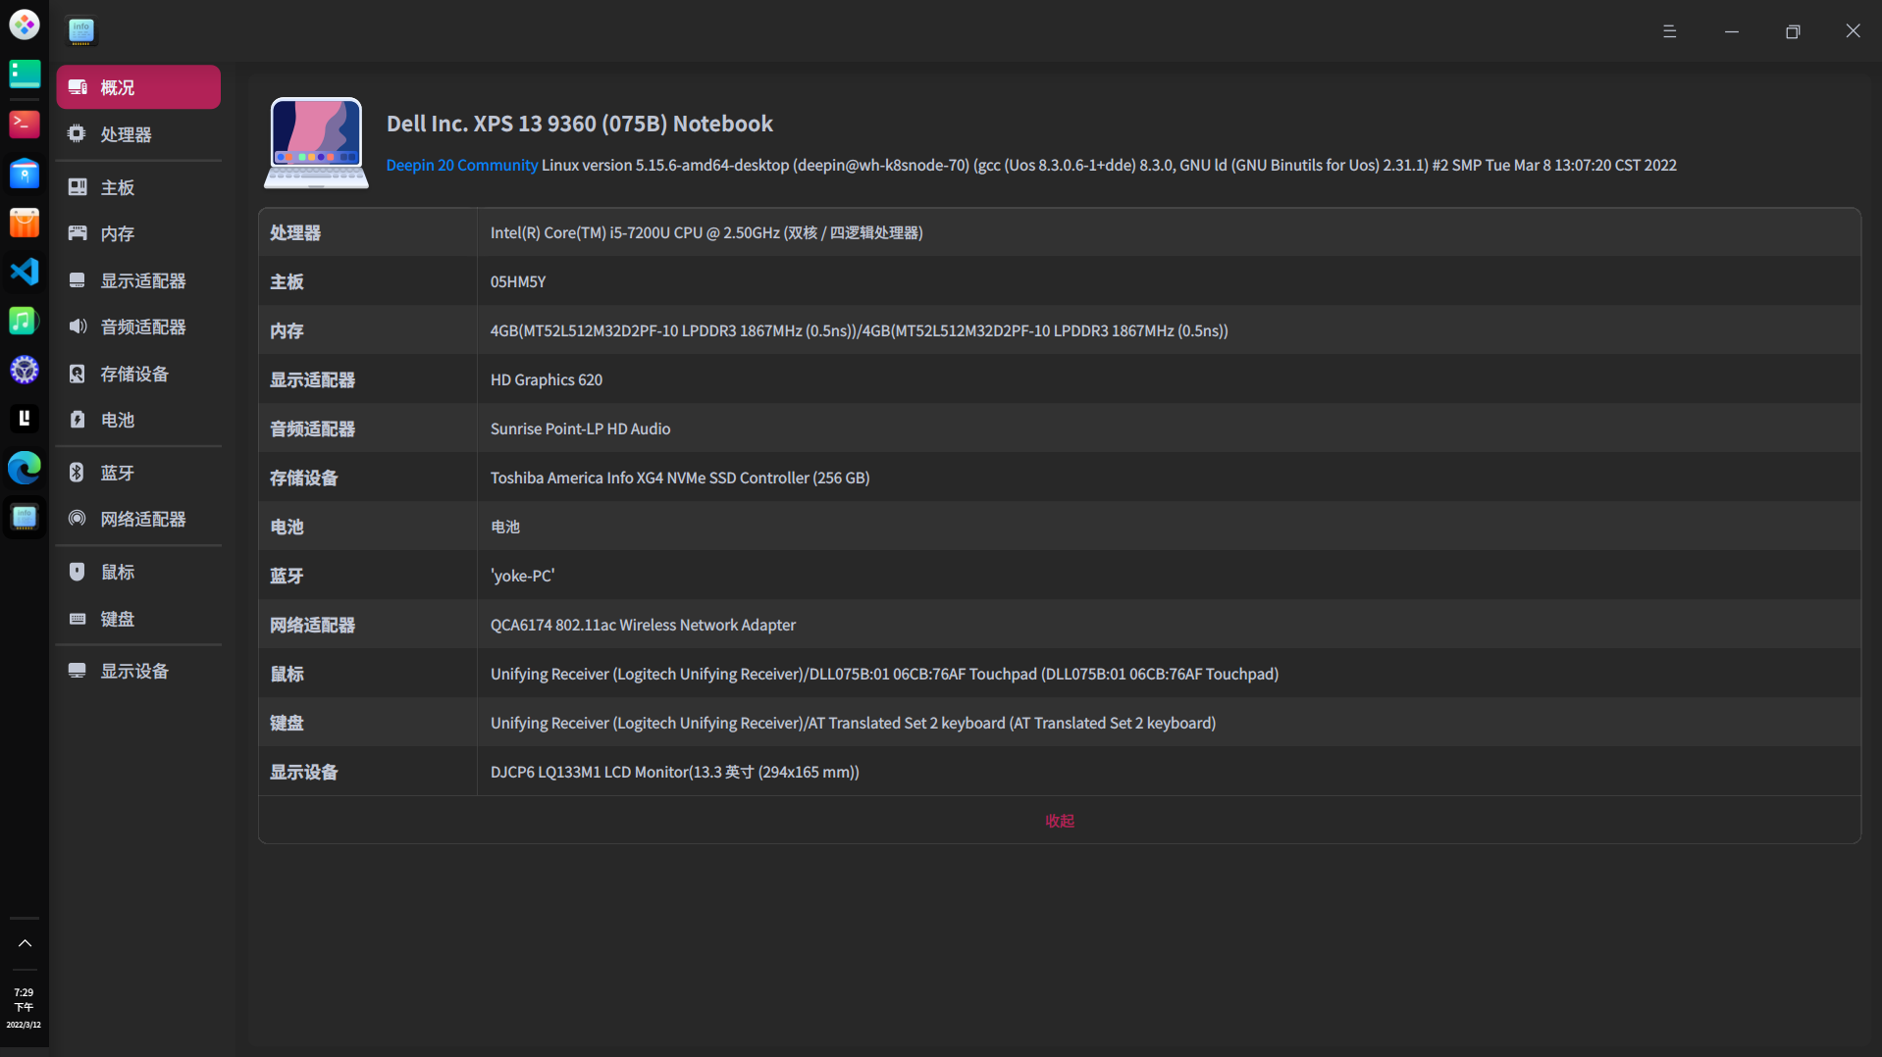Screen dimensions: 1882x1057
Task: Click the QCA6174 802.11ac Wireless value
Action: [643, 625]
